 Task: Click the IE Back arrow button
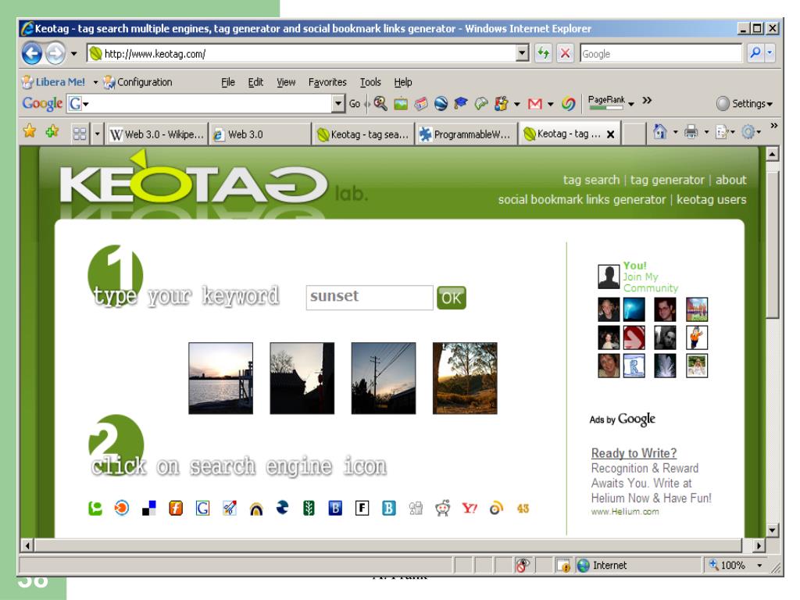tap(31, 53)
